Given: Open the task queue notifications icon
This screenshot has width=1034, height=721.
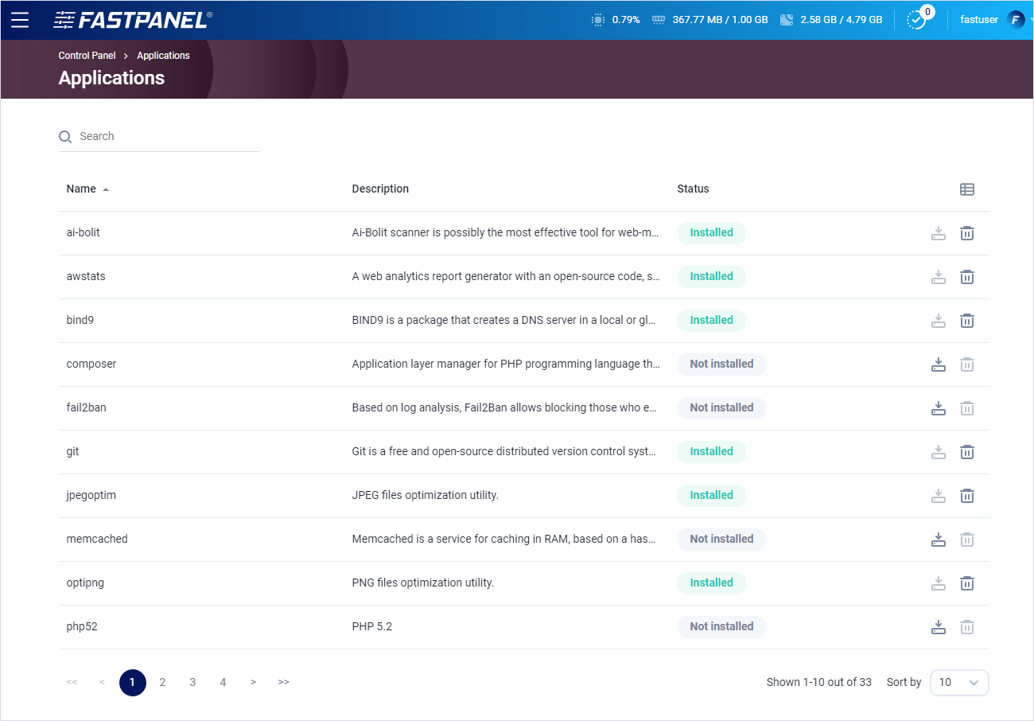Looking at the screenshot, I should [x=916, y=20].
